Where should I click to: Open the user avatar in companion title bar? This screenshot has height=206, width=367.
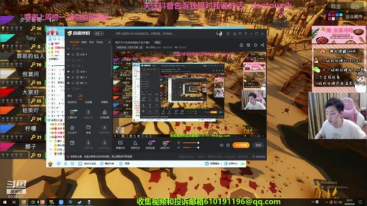[x=219, y=34]
